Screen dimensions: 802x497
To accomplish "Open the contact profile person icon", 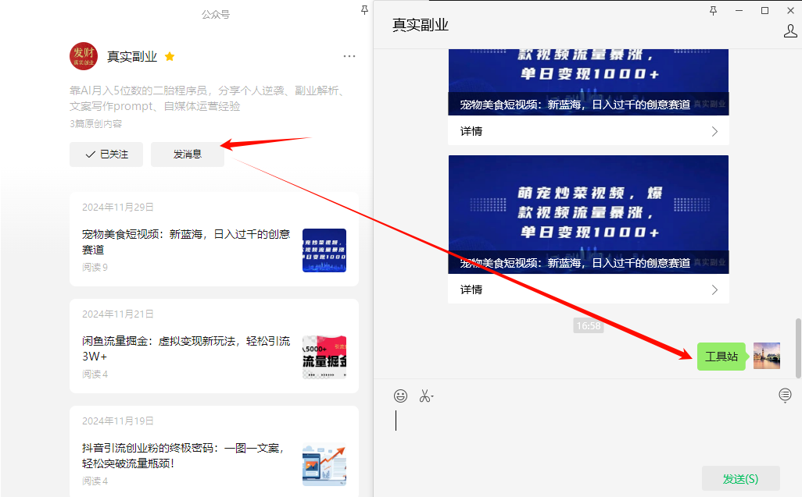I will (x=791, y=30).
